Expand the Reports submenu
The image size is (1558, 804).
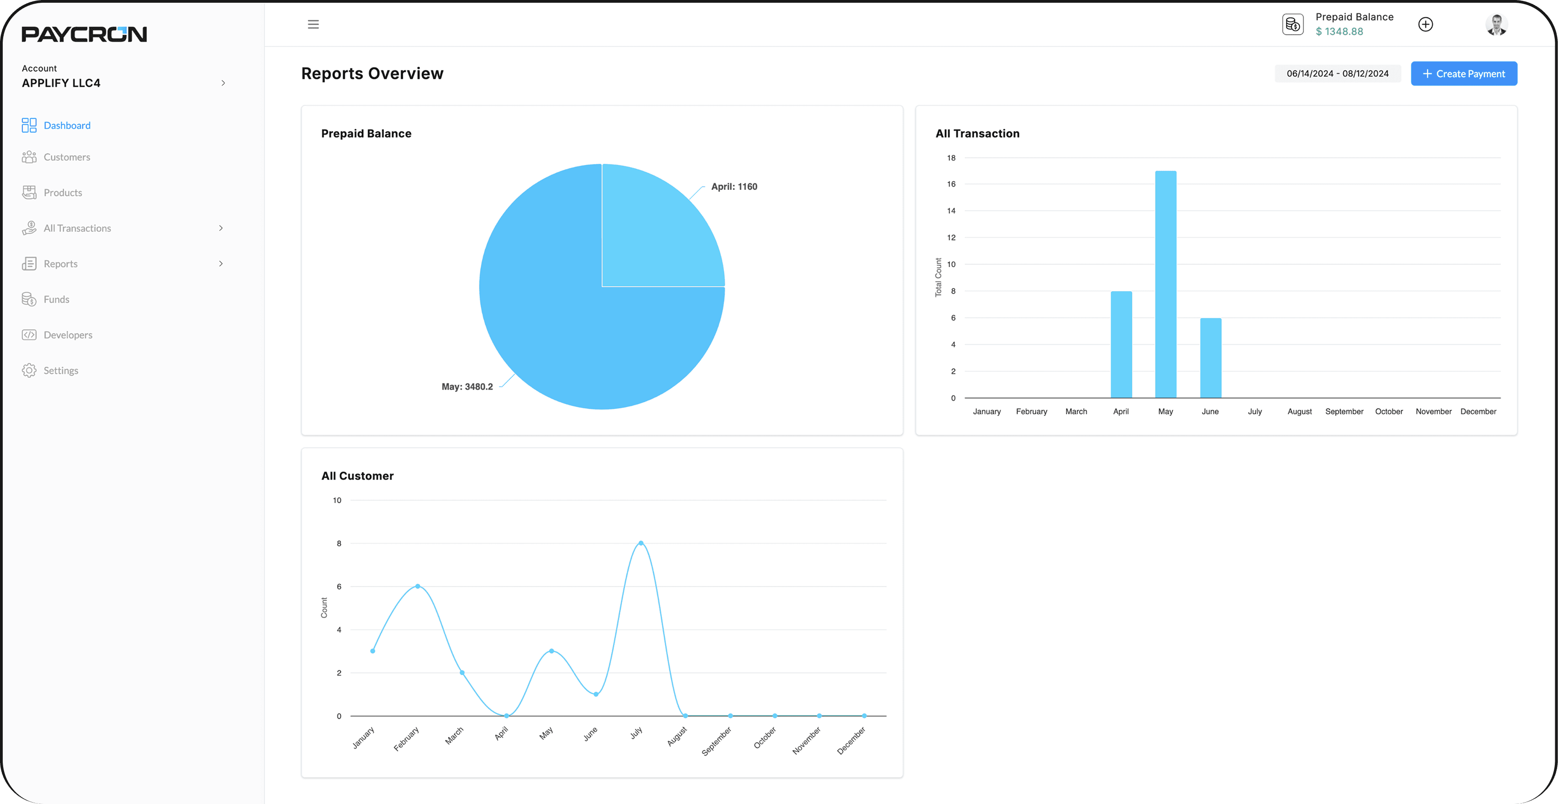point(221,264)
